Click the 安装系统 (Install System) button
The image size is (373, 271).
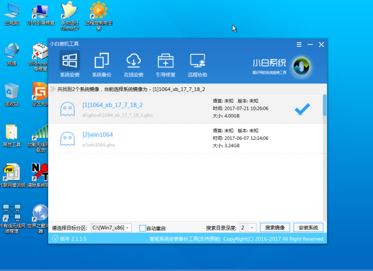pos(308,228)
